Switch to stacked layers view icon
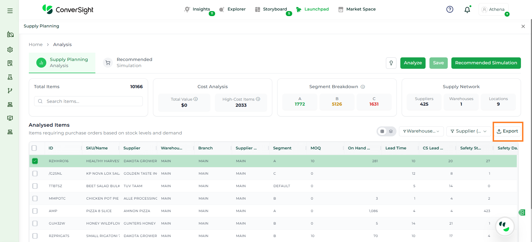Screen dimensions: 532x242 (x=391, y=131)
